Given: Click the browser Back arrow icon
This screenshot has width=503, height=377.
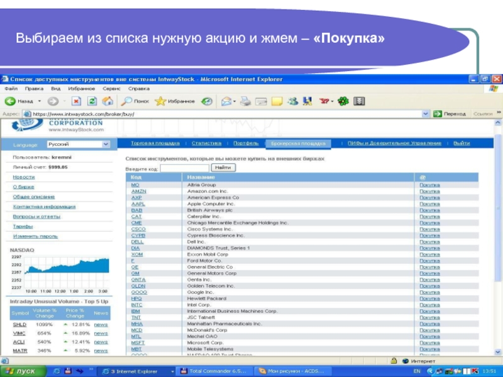Looking at the screenshot, I should [10, 101].
